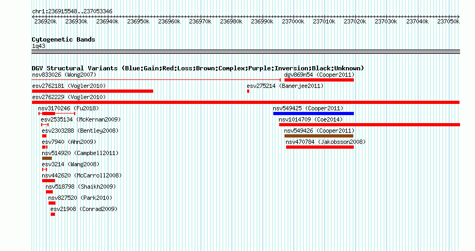Open nsv549426 (Cooper2011) label

tap(319, 131)
